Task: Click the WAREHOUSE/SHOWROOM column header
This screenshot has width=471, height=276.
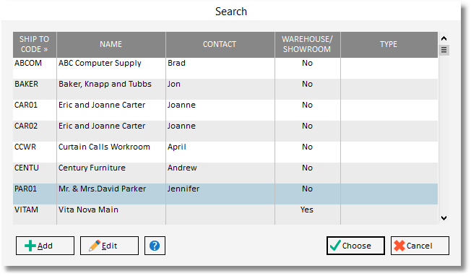Action: coord(308,45)
